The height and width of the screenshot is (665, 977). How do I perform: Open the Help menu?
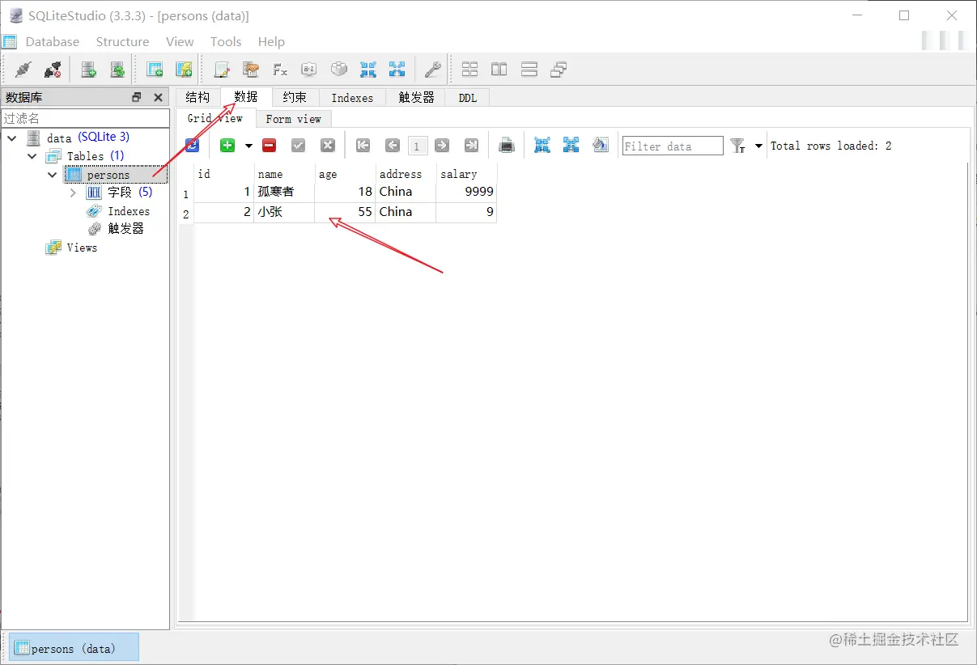click(271, 42)
